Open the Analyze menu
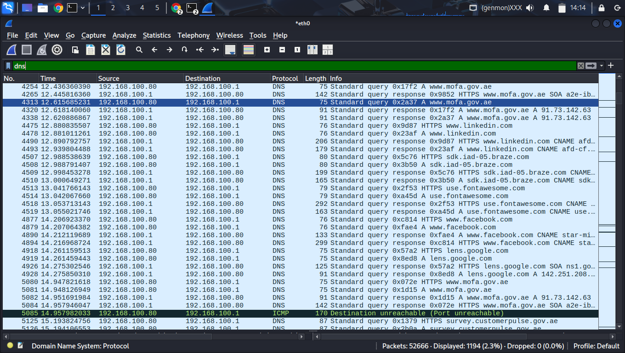The image size is (625, 353). (124, 35)
